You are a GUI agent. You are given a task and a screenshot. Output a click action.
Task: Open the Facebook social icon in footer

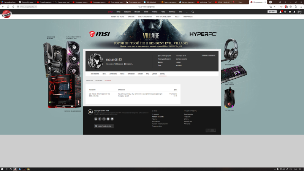coord(100,119)
